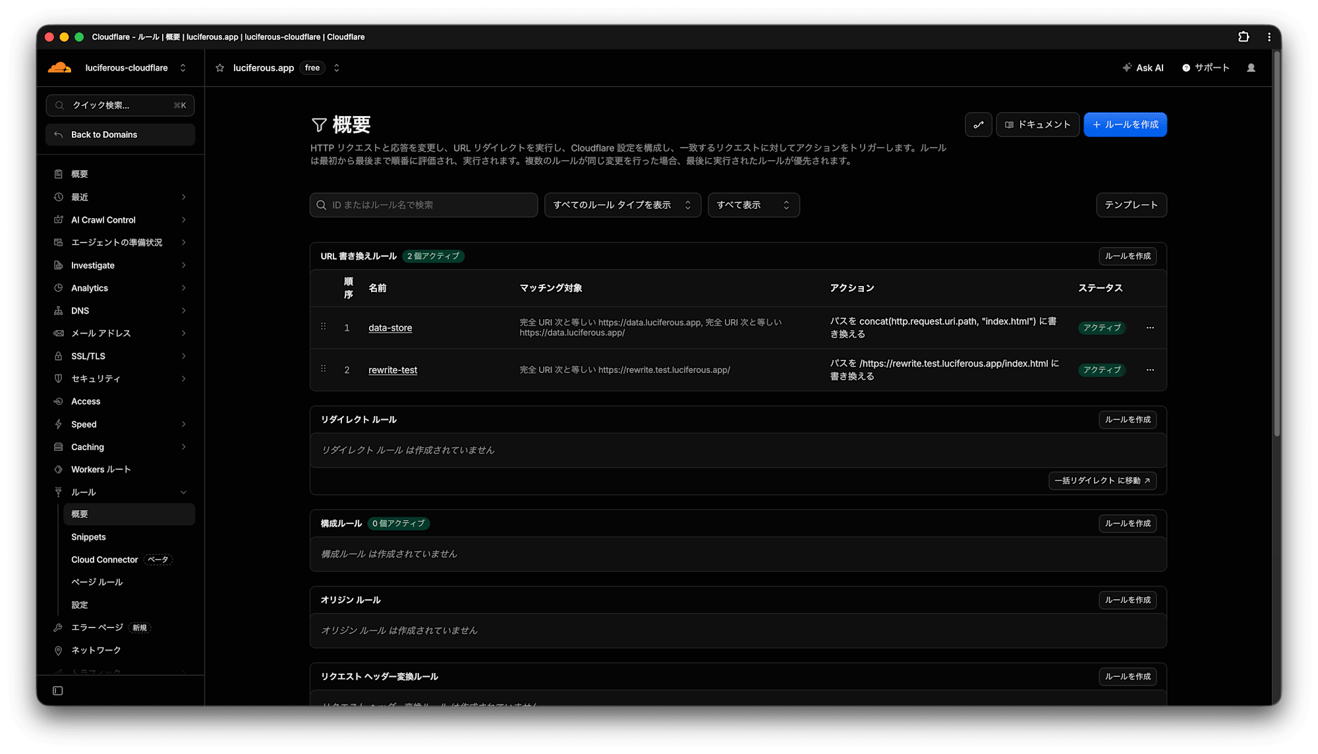Image resolution: width=1318 pixels, height=754 pixels.
Task: Open サポート help menu
Action: 1205,68
